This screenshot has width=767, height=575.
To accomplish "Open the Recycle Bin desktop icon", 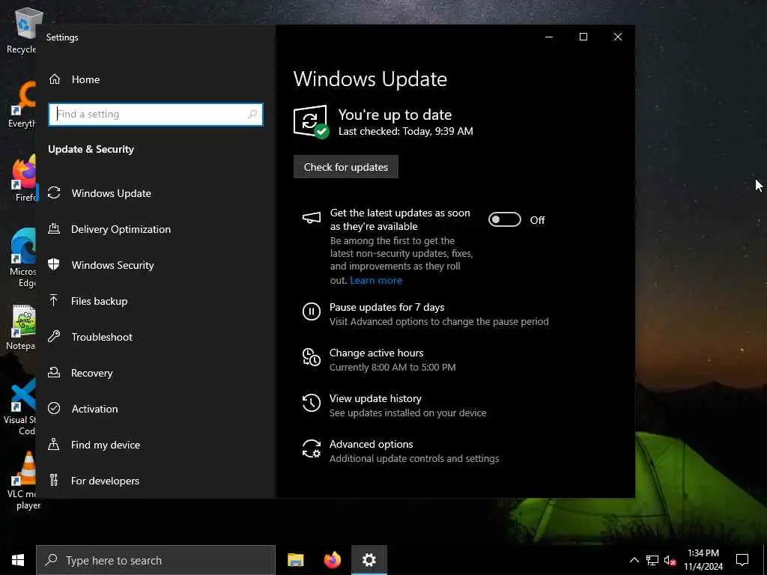I will [x=22, y=31].
